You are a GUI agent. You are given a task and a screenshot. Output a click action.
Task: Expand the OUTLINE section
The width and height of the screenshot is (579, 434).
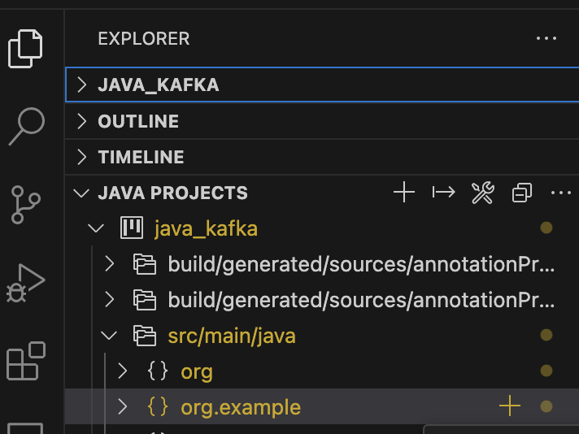point(82,121)
